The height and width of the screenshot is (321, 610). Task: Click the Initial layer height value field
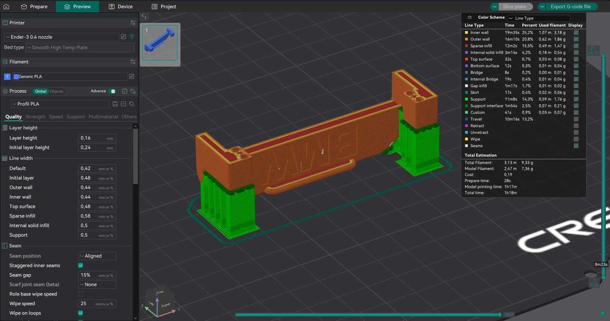coord(97,147)
